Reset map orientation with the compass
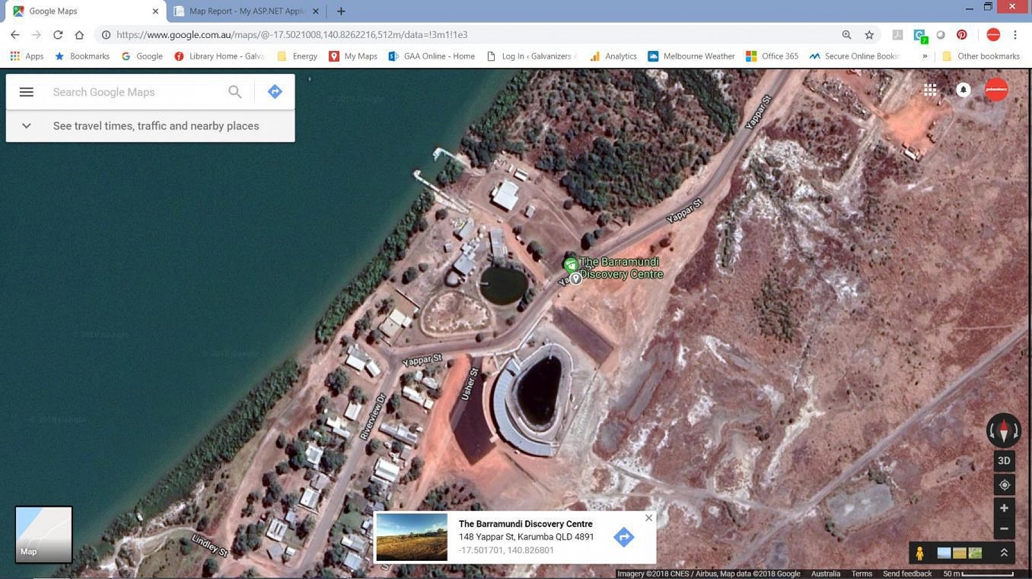The height and width of the screenshot is (579, 1032). coord(1003,430)
